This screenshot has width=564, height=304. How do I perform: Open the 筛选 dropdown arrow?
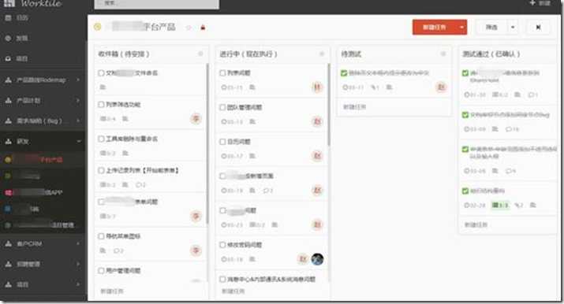point(513,28)
